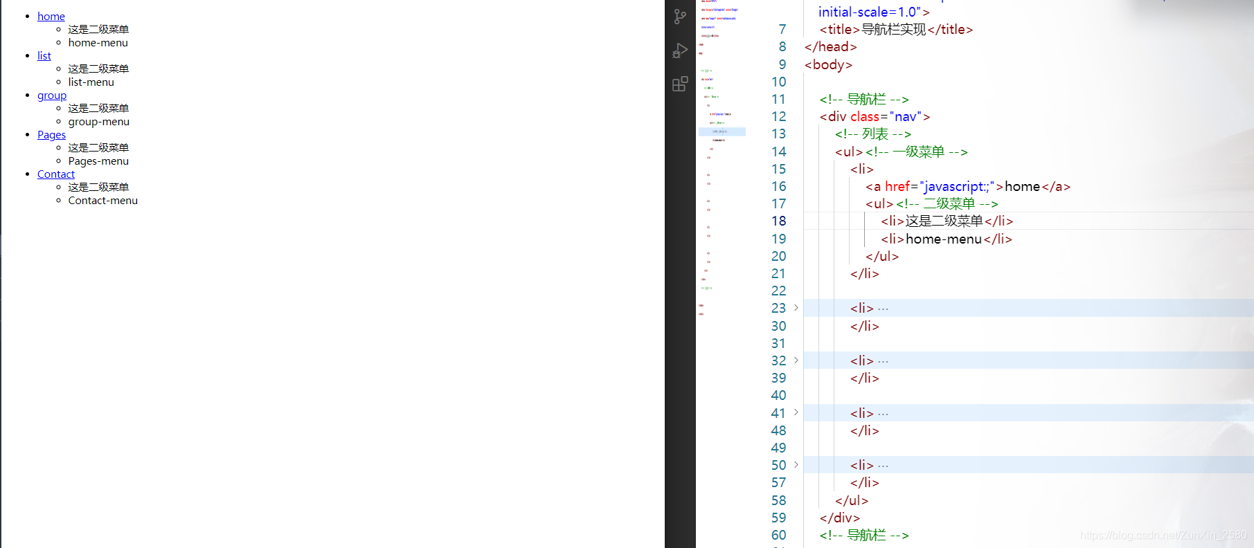Image resolution: width=1254 pixels, height=548 pixels.
Task: Click line number 12 in the gutter
Action: pos(779,117)
